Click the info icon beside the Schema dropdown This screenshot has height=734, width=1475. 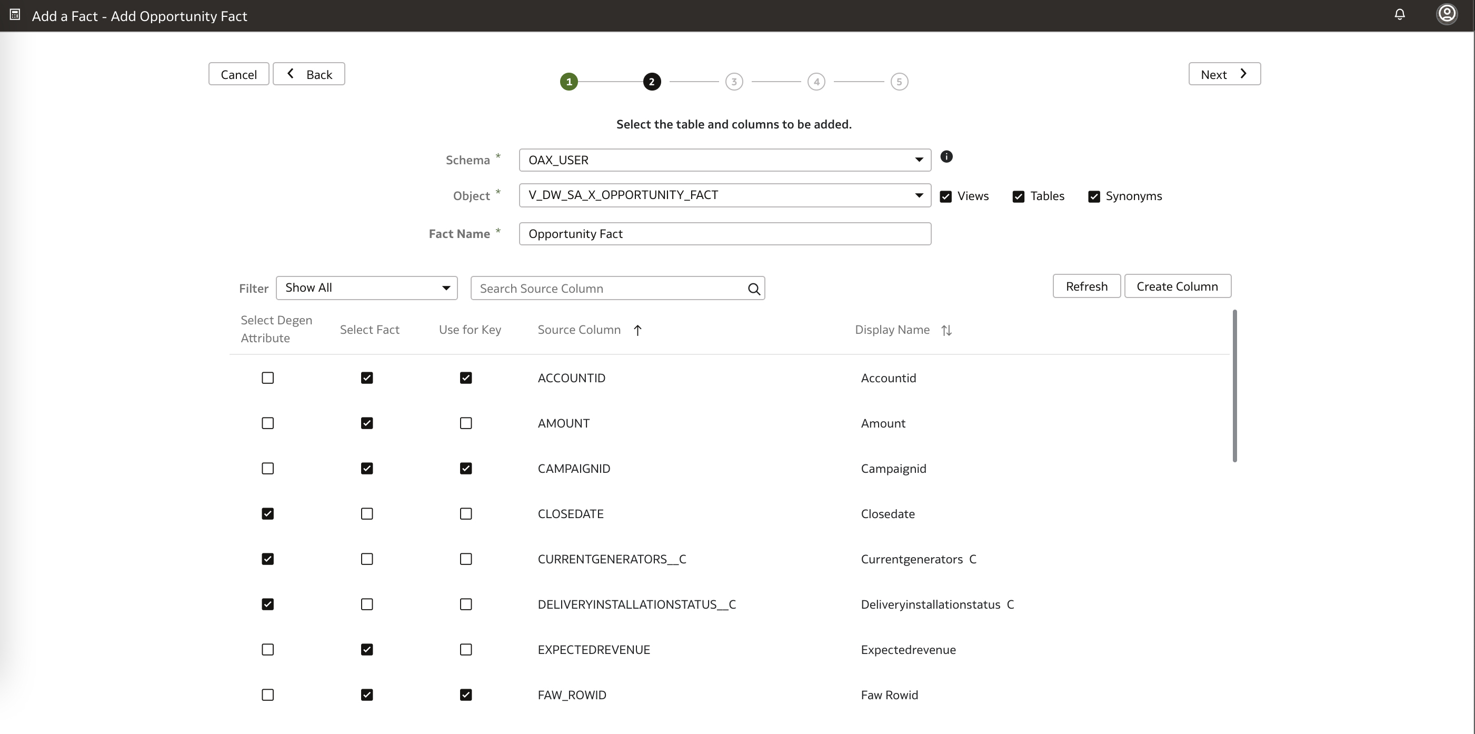[946, 156]
